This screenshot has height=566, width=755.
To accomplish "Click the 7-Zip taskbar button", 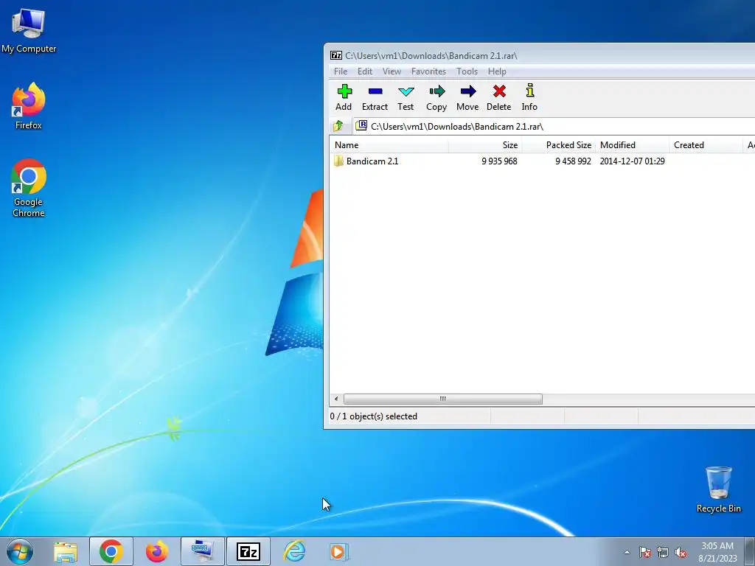I will [248, 551].
